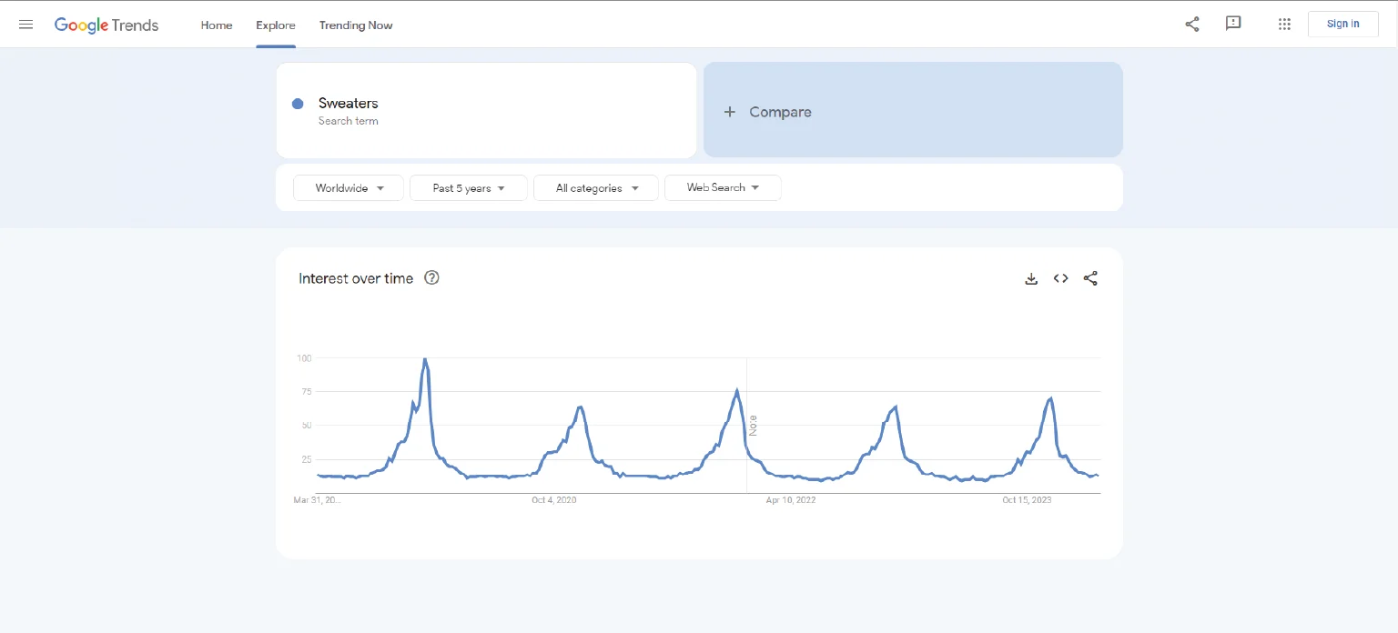Open the send feedback icon
Viewport: 1398px width, 633px height.
click(x=1233, y=24)
